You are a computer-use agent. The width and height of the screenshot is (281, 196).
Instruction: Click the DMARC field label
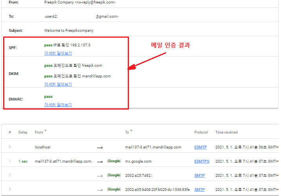tap(16, 99)
